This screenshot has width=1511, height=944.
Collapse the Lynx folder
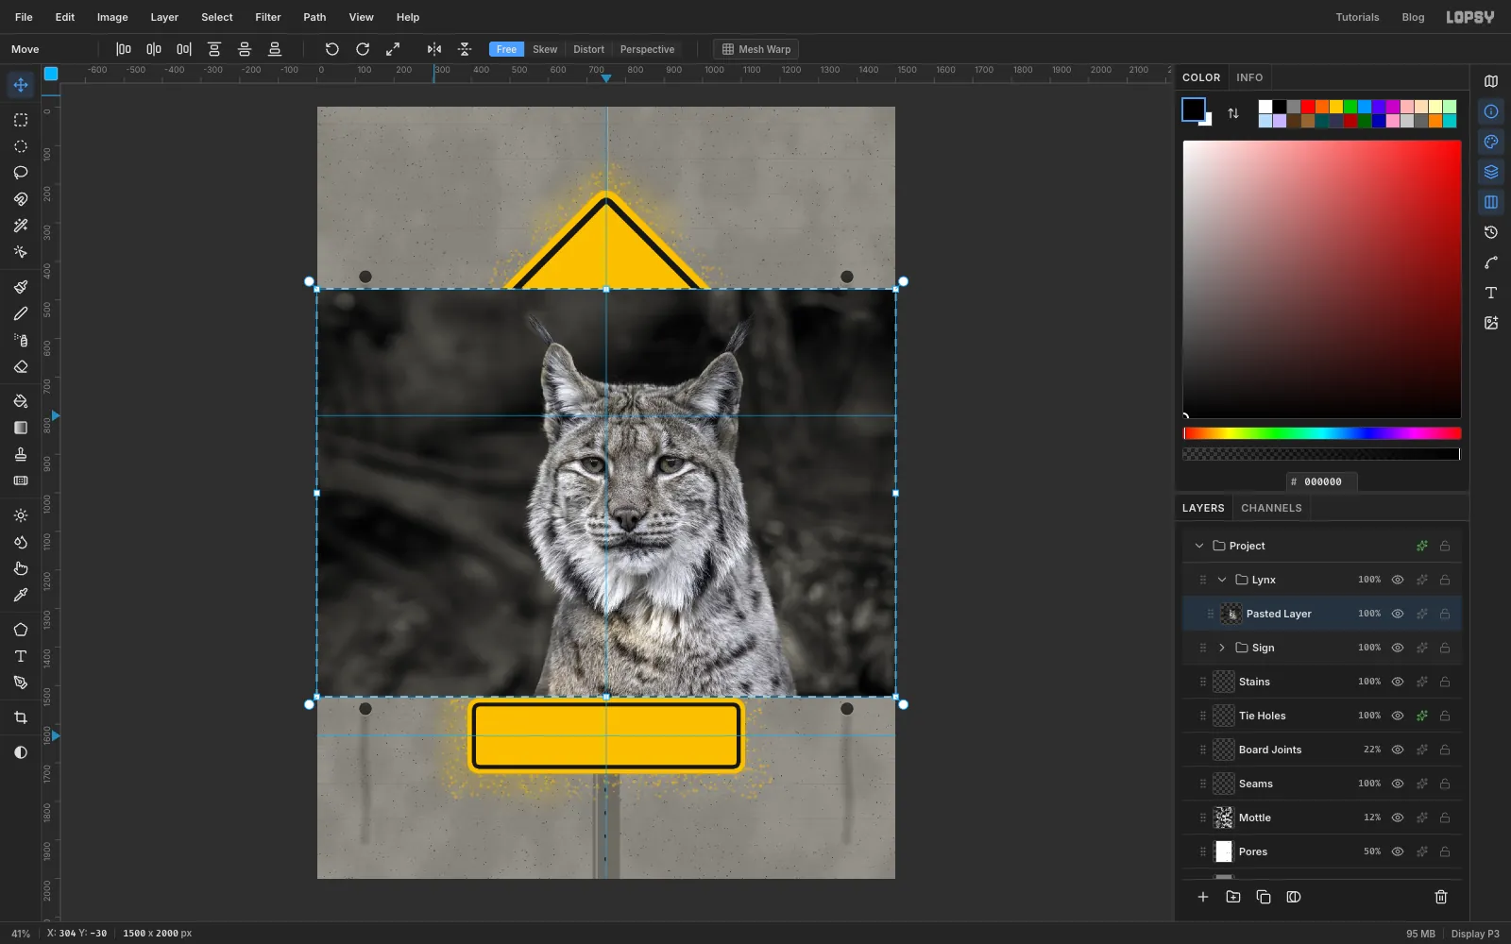(1222, 580)
